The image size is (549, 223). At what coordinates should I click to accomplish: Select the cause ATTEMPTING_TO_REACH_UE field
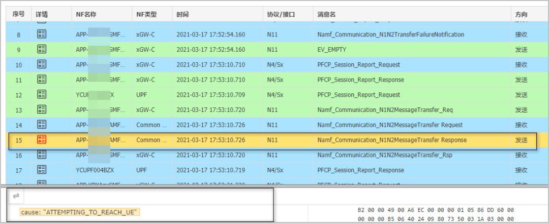pyautogui.click(x=80, y=212)
